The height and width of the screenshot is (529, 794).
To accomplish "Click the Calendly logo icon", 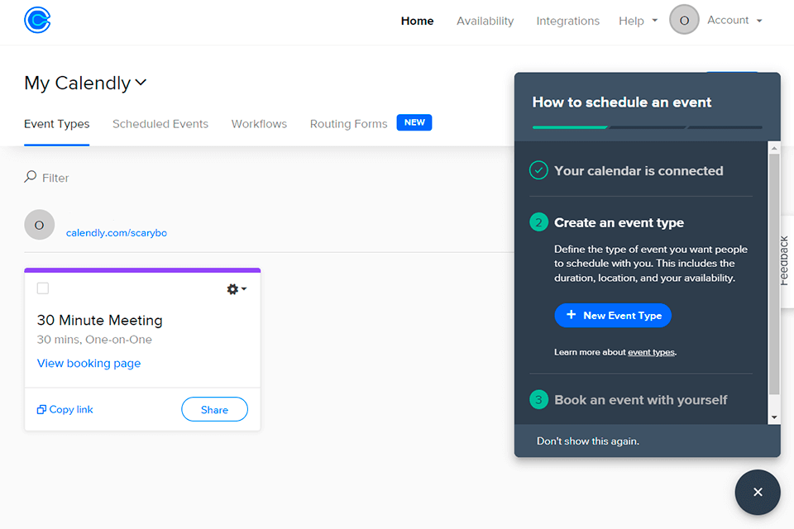I will click(38, 20).
